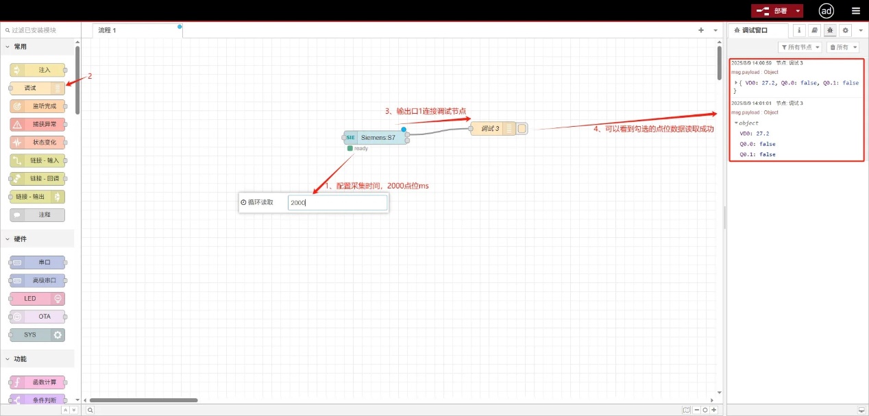Image resolution: width=869 pixels, height=416 pixels.
Task: Toggle the 调试 3 node output button
Action: coord(522,129)
